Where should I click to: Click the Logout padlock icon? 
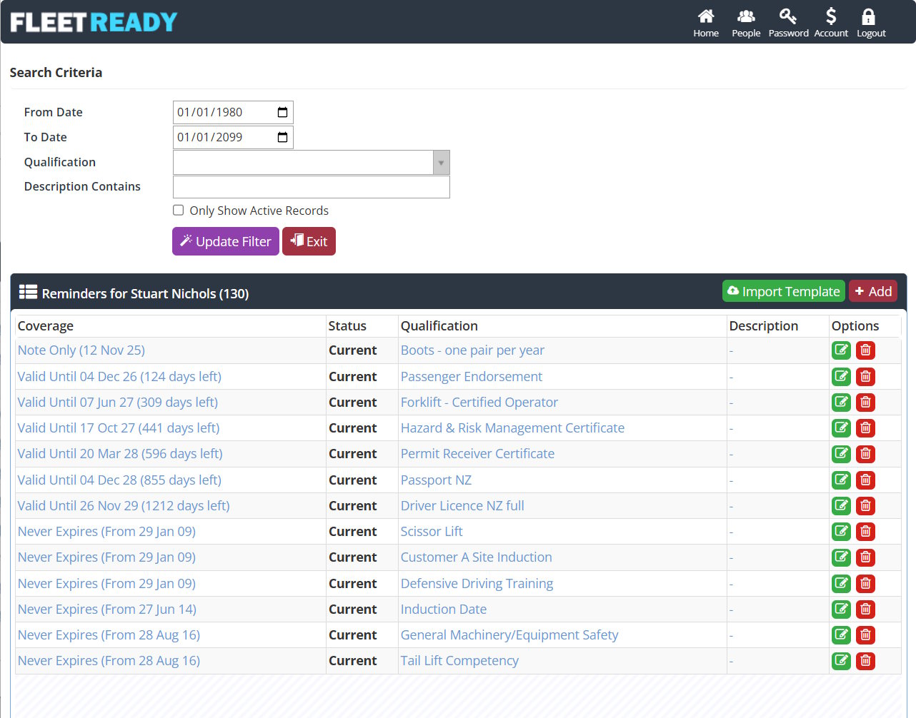870,23
